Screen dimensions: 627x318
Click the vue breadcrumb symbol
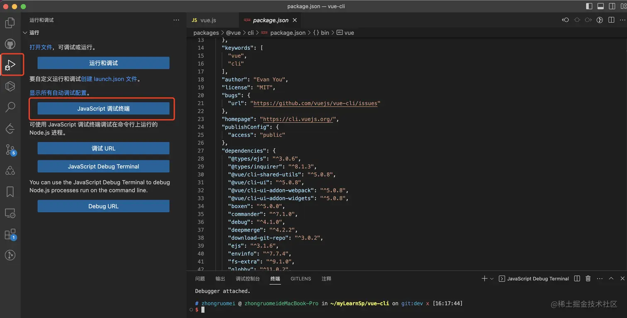pyautogui.click(x=345, y=33)
